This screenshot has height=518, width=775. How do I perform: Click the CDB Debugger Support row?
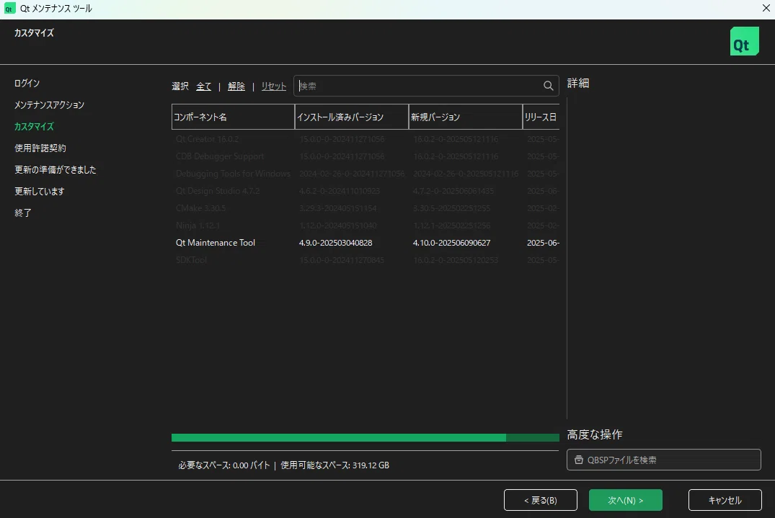366,156
